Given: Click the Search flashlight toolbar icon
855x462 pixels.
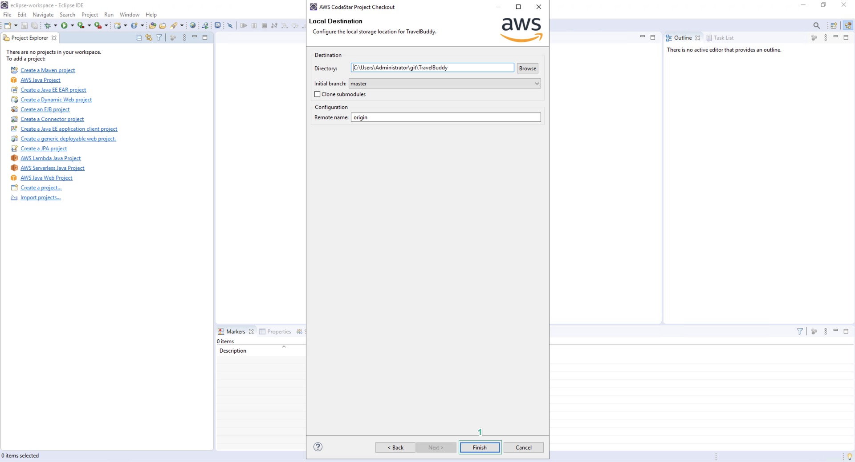Looking at the screenshot, I should click(x=174, y=25).
